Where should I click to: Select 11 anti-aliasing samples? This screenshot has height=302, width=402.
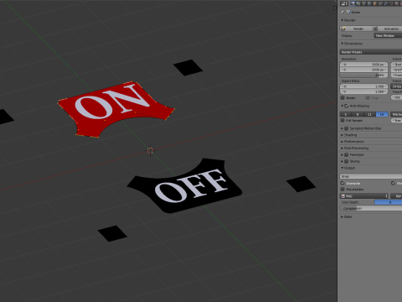(x=369, y=114)
